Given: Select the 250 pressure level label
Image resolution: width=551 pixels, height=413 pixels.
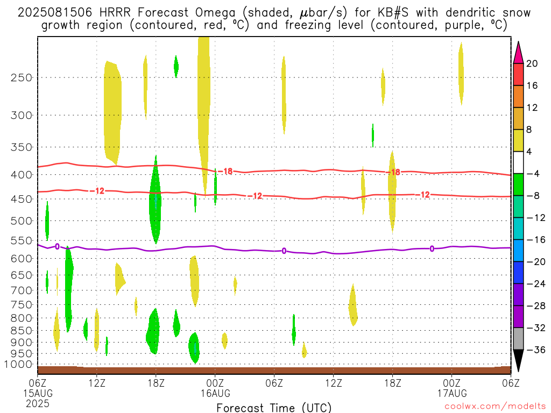Looking at the screenshot, I should click(22, 77).
